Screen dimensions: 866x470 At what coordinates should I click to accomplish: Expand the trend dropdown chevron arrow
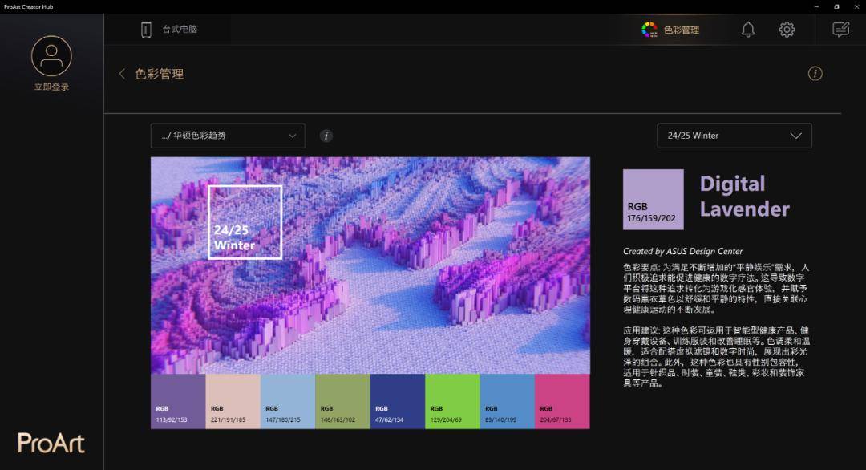[293, 136]
